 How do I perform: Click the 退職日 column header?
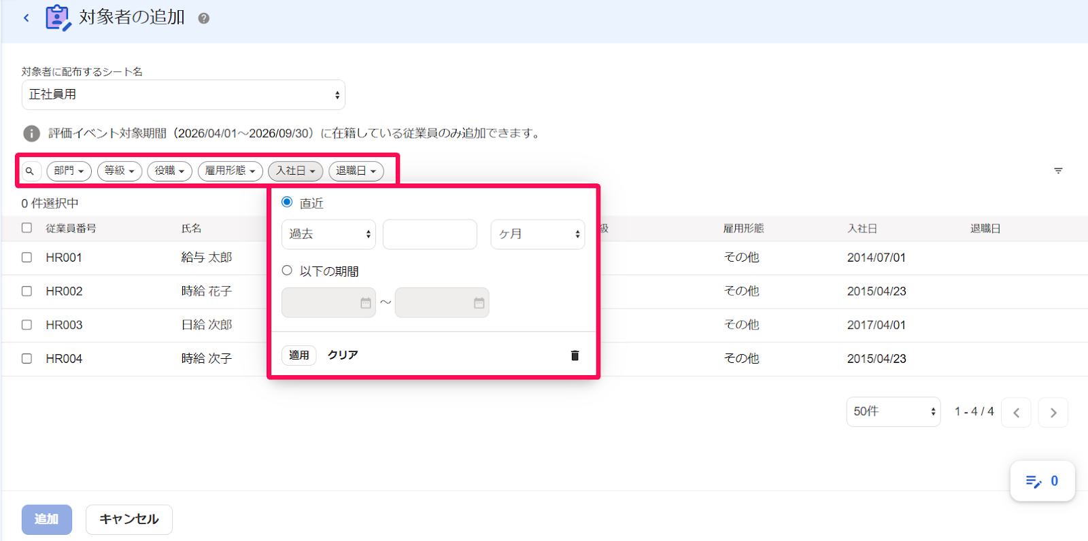[985, 228]
